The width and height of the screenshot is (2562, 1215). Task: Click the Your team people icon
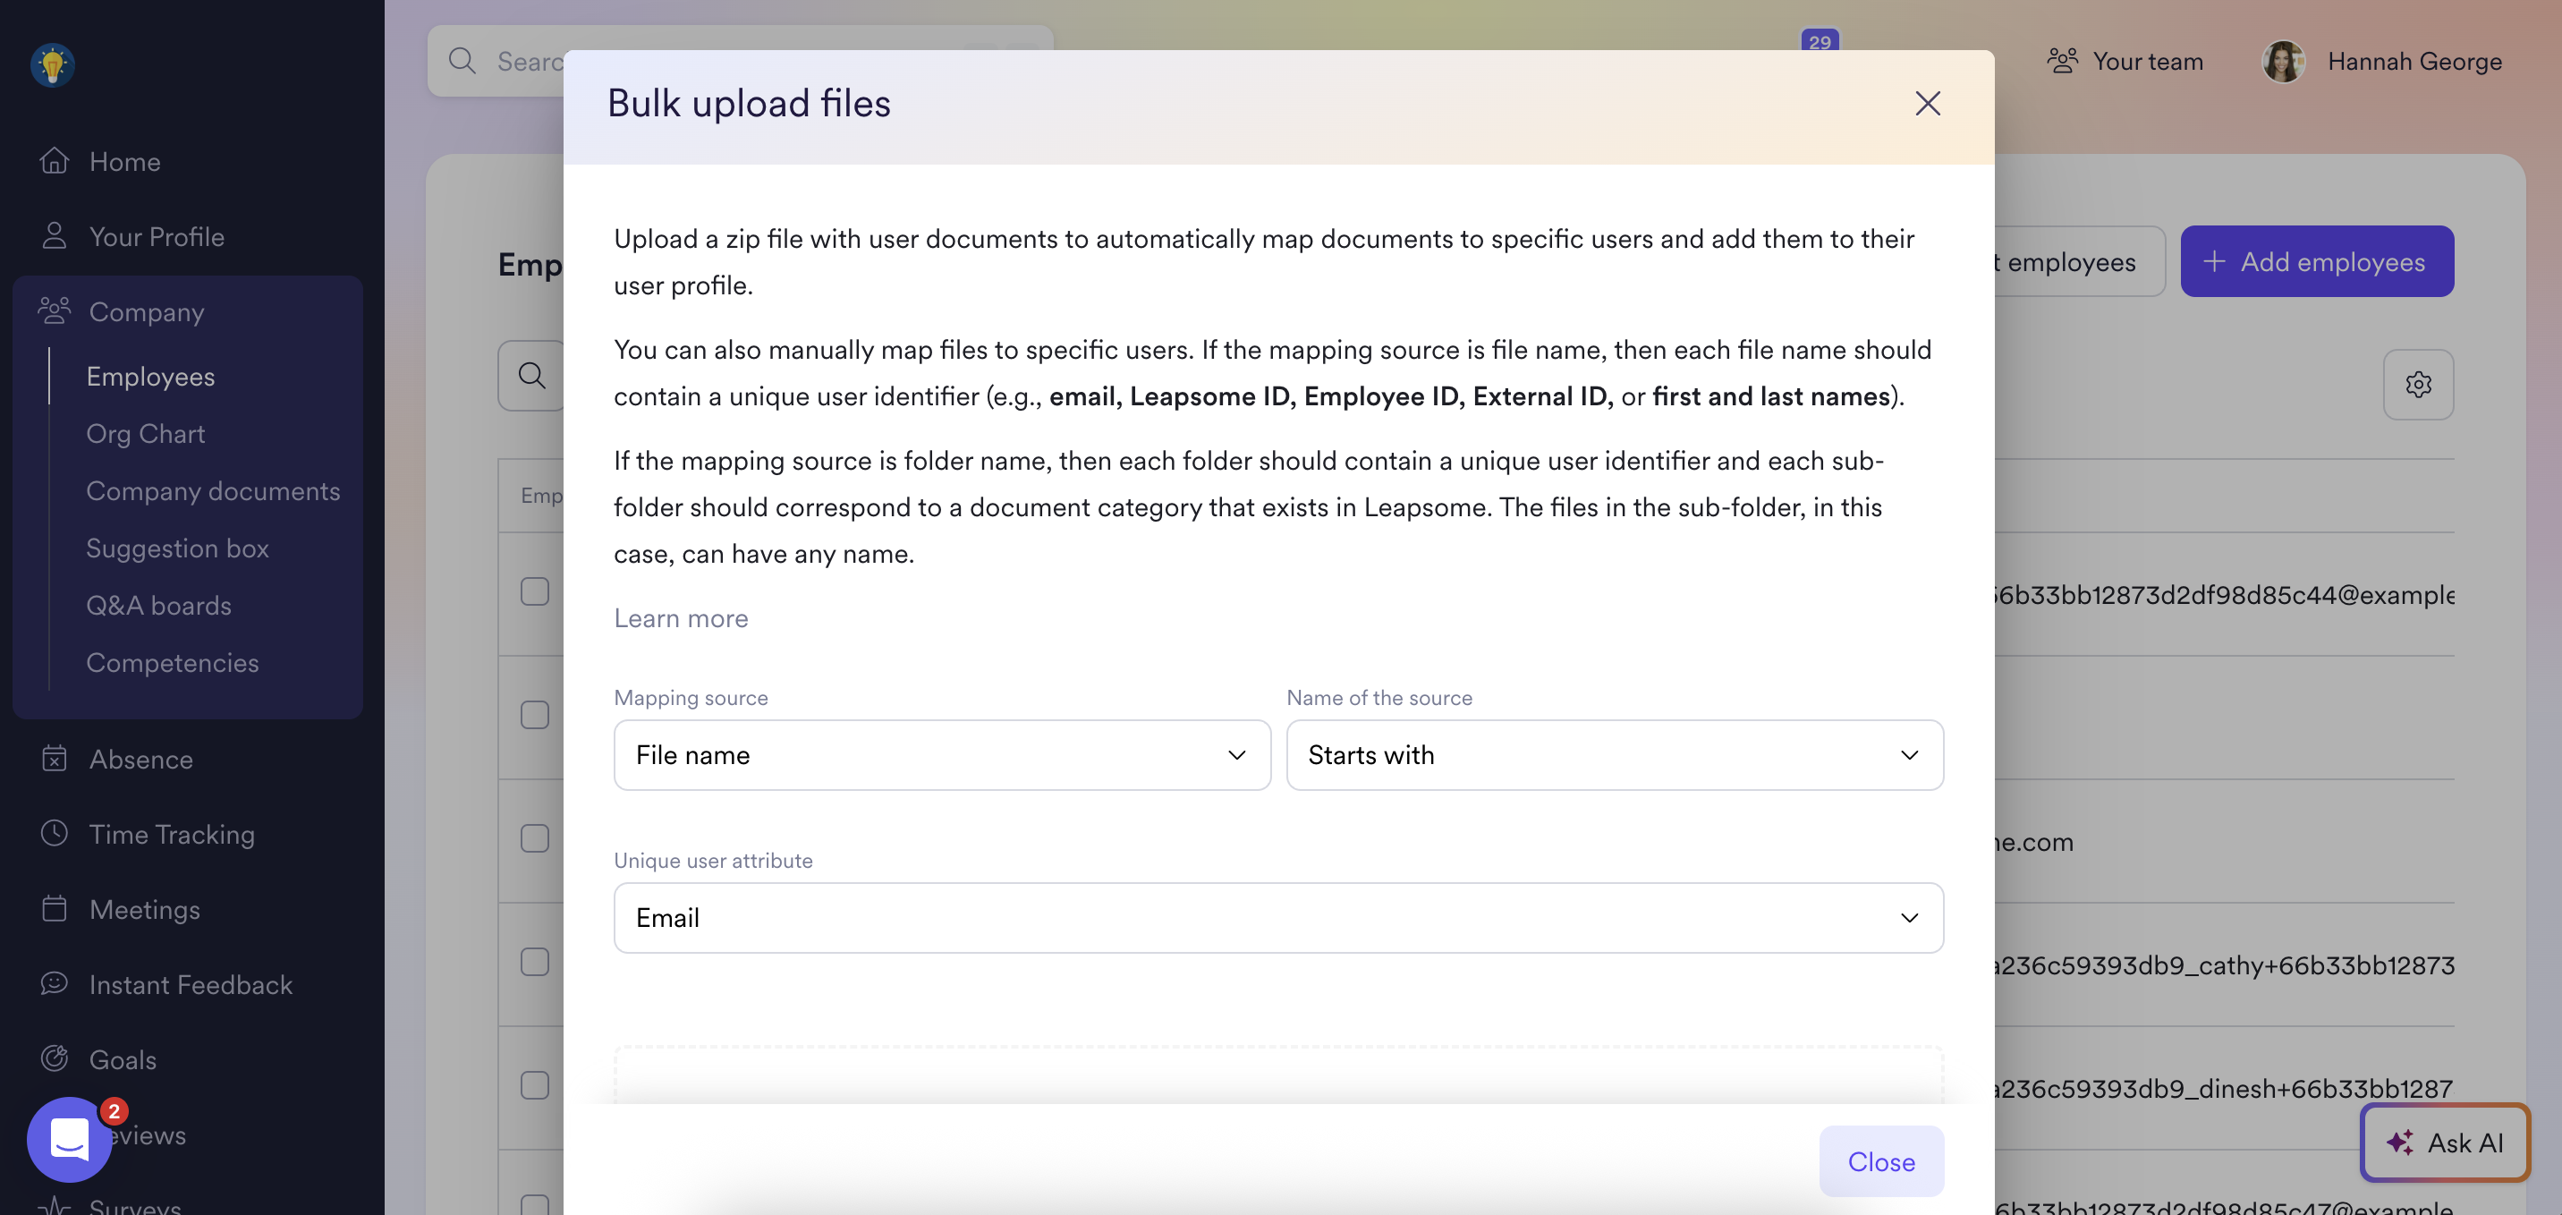[x=2063, y=62]
